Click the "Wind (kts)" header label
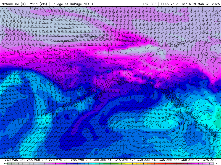Viewport: 221px width, 165px height. coord(39,4)
